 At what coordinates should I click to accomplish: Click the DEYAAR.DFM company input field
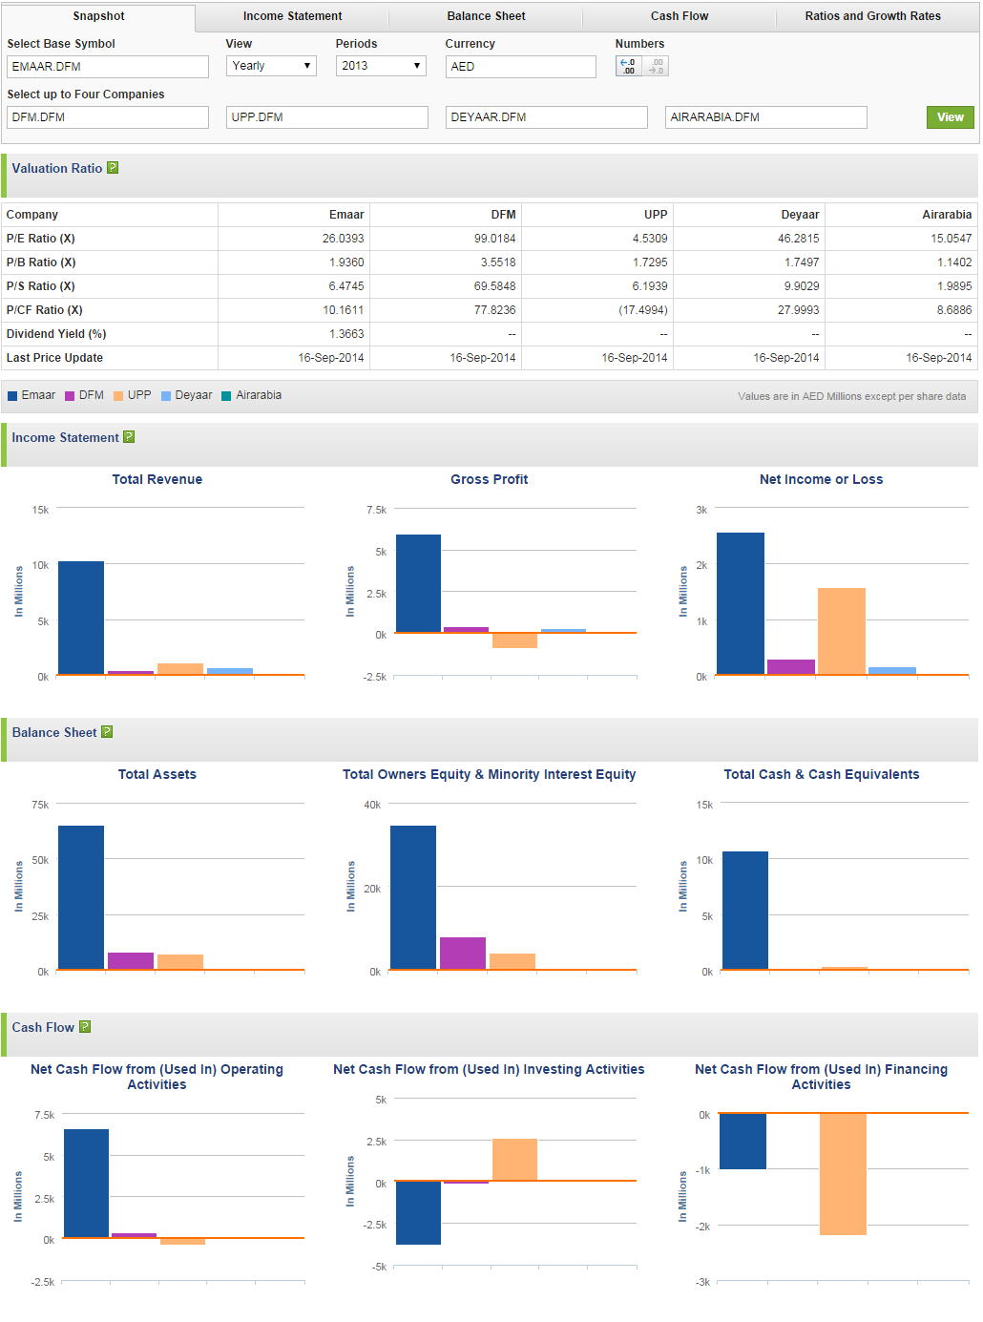pos(546,117)
